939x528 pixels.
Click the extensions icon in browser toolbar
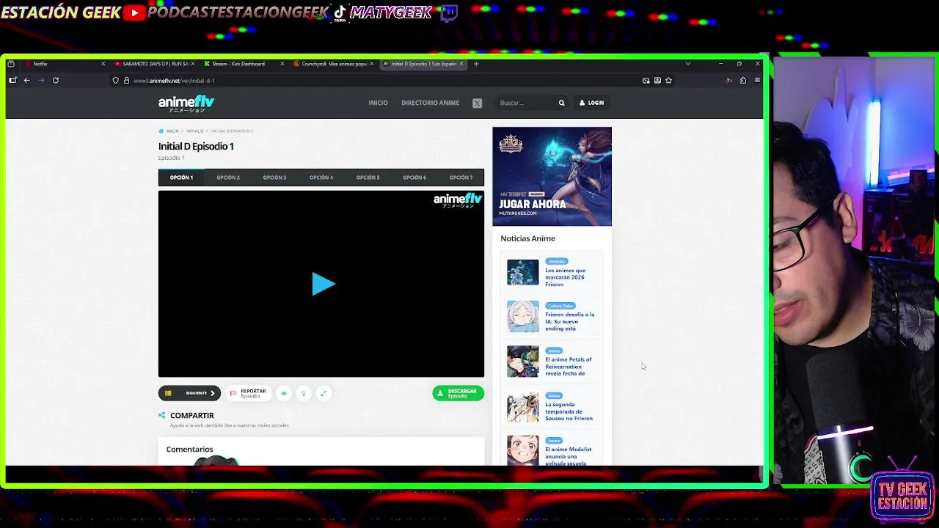[743, 81]
